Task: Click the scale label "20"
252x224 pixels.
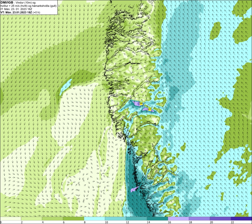Action: (x=211, y=222)
